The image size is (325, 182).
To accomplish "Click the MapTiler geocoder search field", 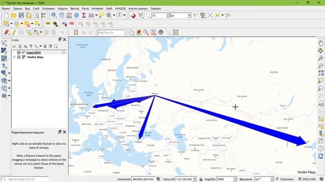I will pos(111,32).
